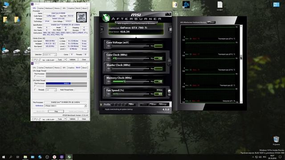Open taskbar Search magnifier
Screen dimensions: 285x160
pos(11,157)
